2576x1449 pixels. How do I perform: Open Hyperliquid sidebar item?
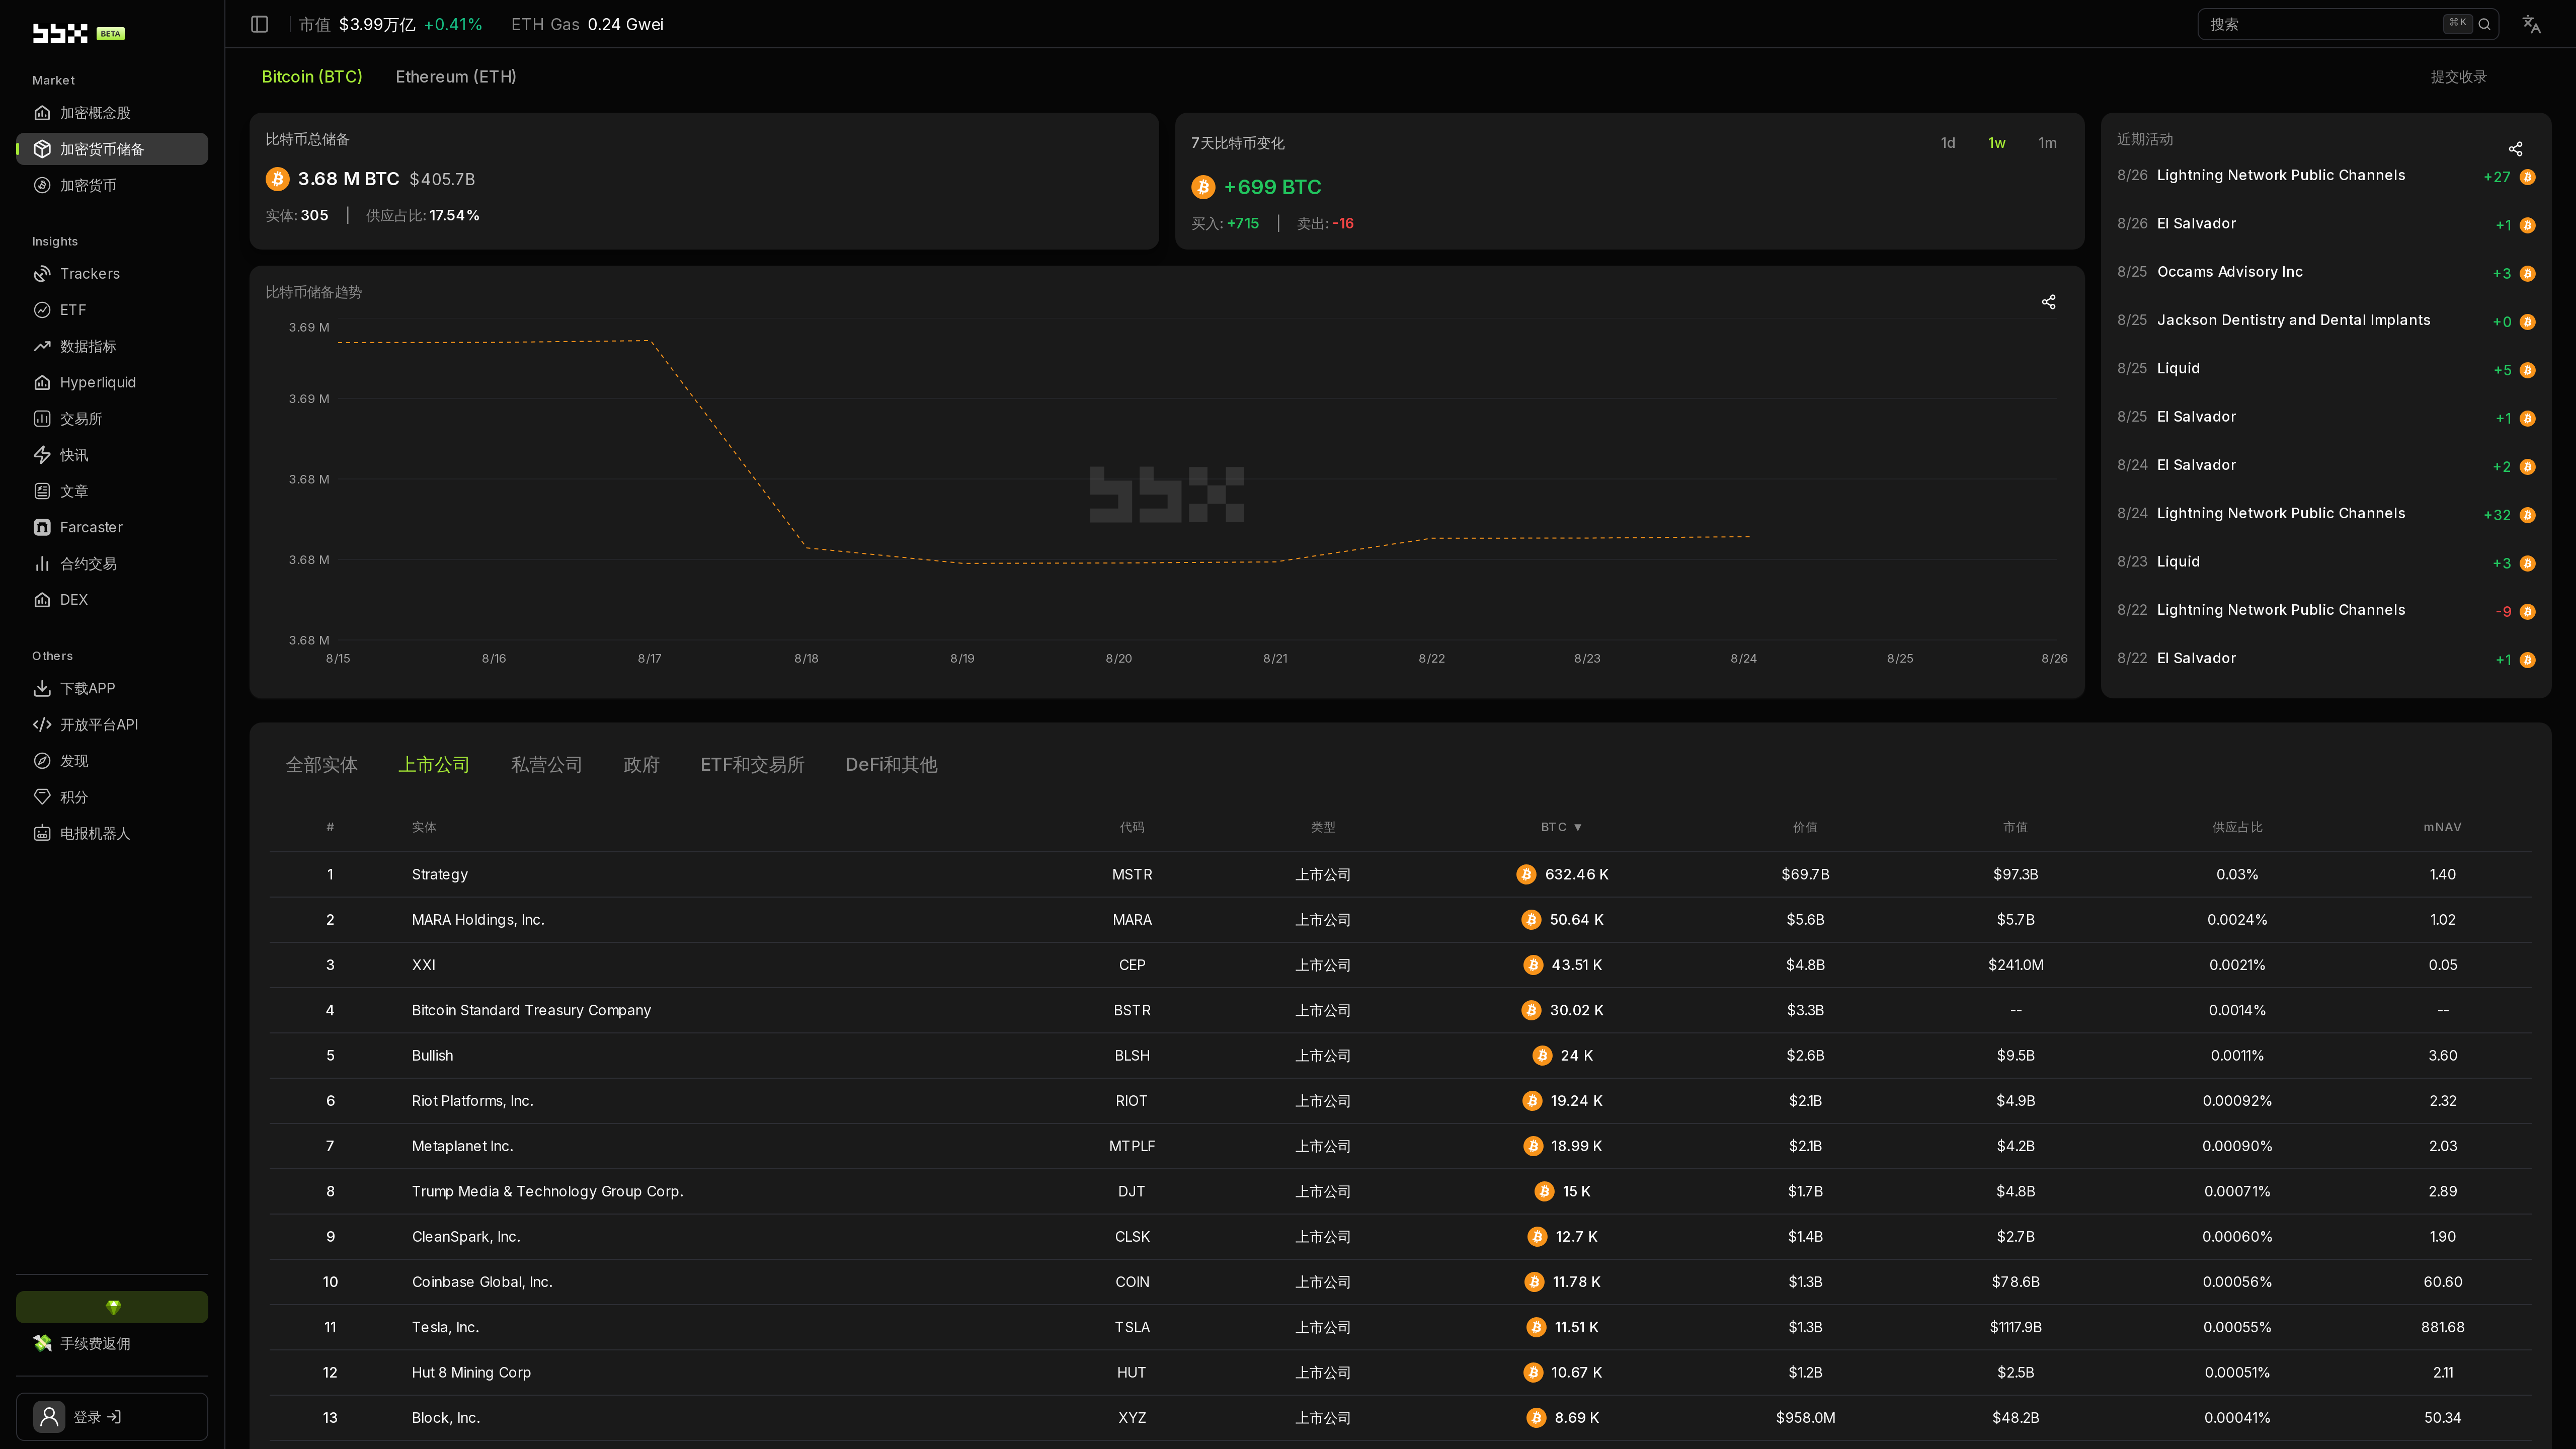click(112, 382)
